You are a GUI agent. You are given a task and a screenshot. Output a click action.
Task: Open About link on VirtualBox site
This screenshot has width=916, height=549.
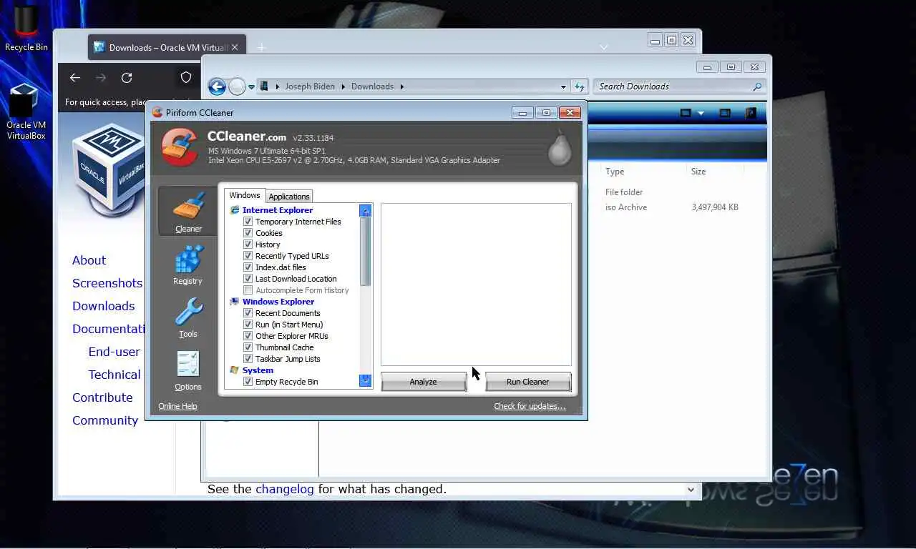(89, 260)
